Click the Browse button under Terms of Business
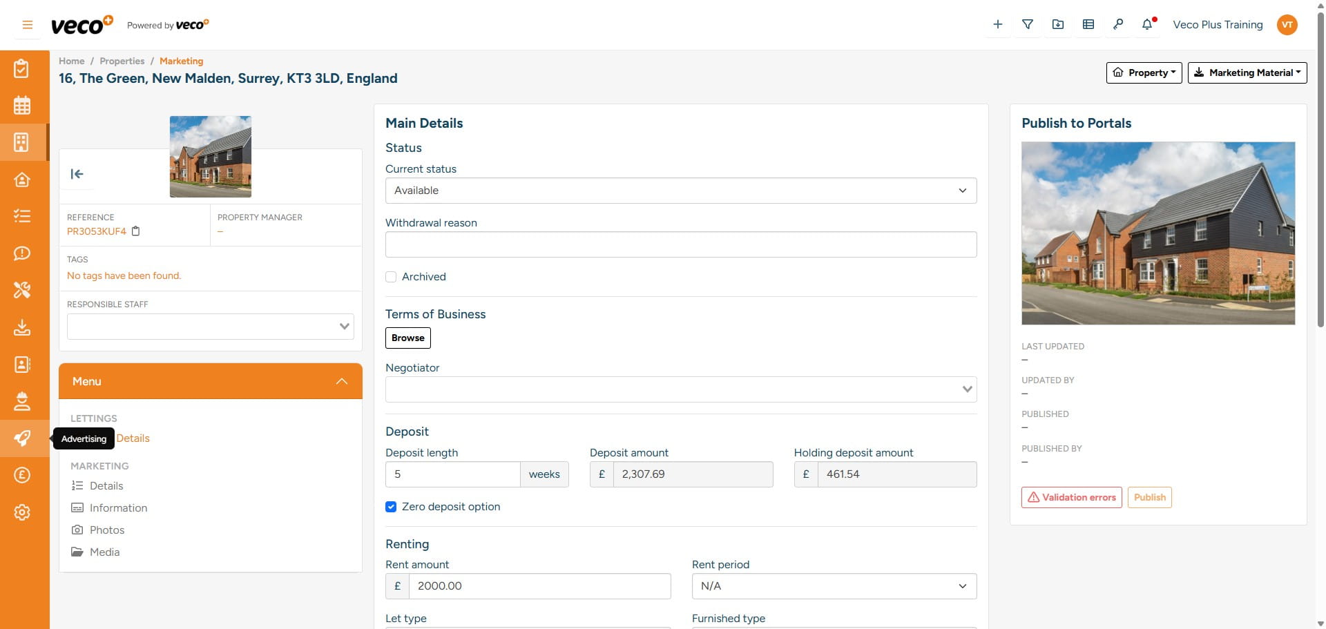Image resolution: width=1326 pixels, height=629 pixels. (407, 338)
